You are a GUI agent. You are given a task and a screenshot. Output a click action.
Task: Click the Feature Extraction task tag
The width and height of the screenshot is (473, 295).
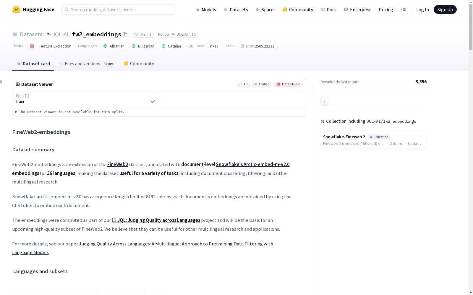pyautogui.click(x=50, y=46)
